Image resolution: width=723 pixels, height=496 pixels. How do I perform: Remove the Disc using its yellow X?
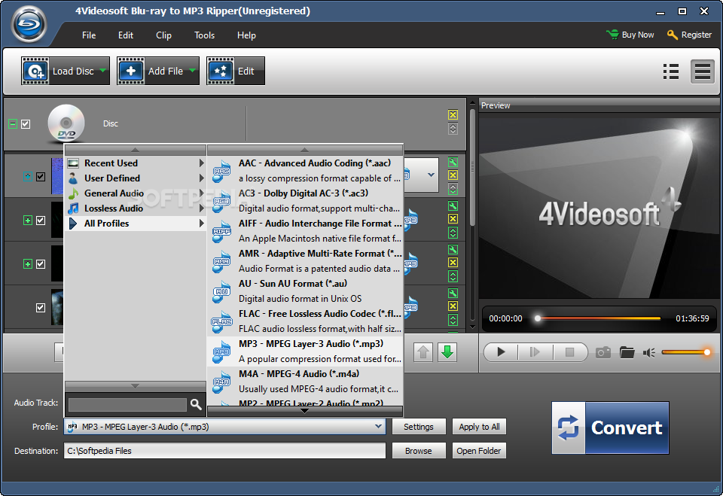pyautogui.click(x=453, y=115)
